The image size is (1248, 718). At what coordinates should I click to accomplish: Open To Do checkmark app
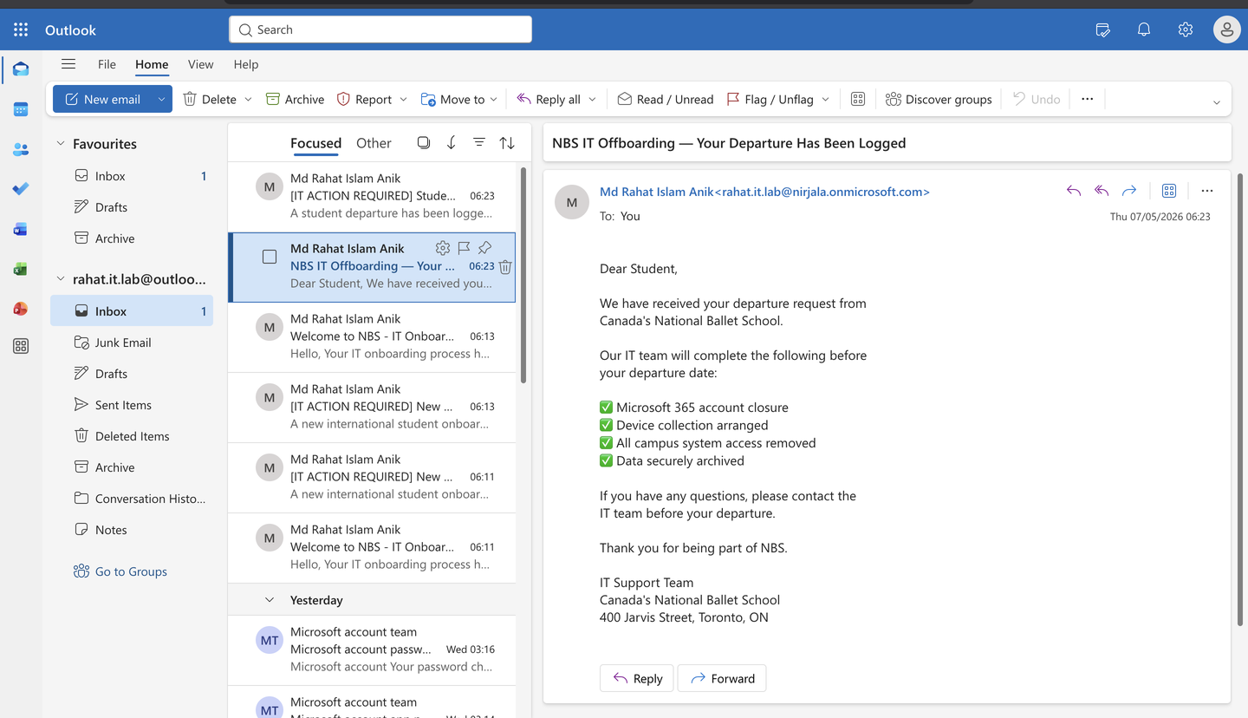click(21, 188)
